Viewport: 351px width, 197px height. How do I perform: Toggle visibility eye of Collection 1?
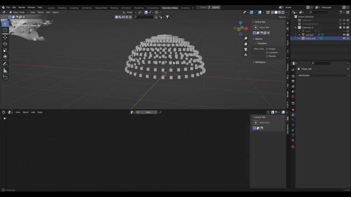pyautogui.click(x=344, y=27)
